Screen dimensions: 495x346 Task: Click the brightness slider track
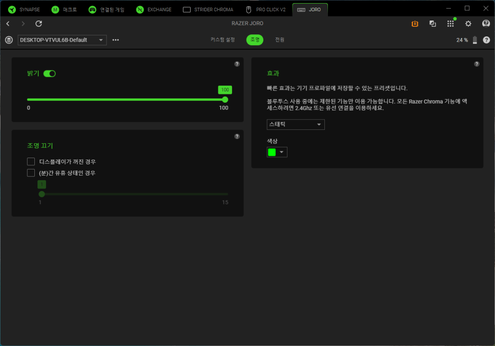pyautogui.click(x=127, y=100)
